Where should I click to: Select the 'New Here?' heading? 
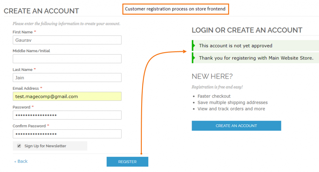[x=212, y=76]
